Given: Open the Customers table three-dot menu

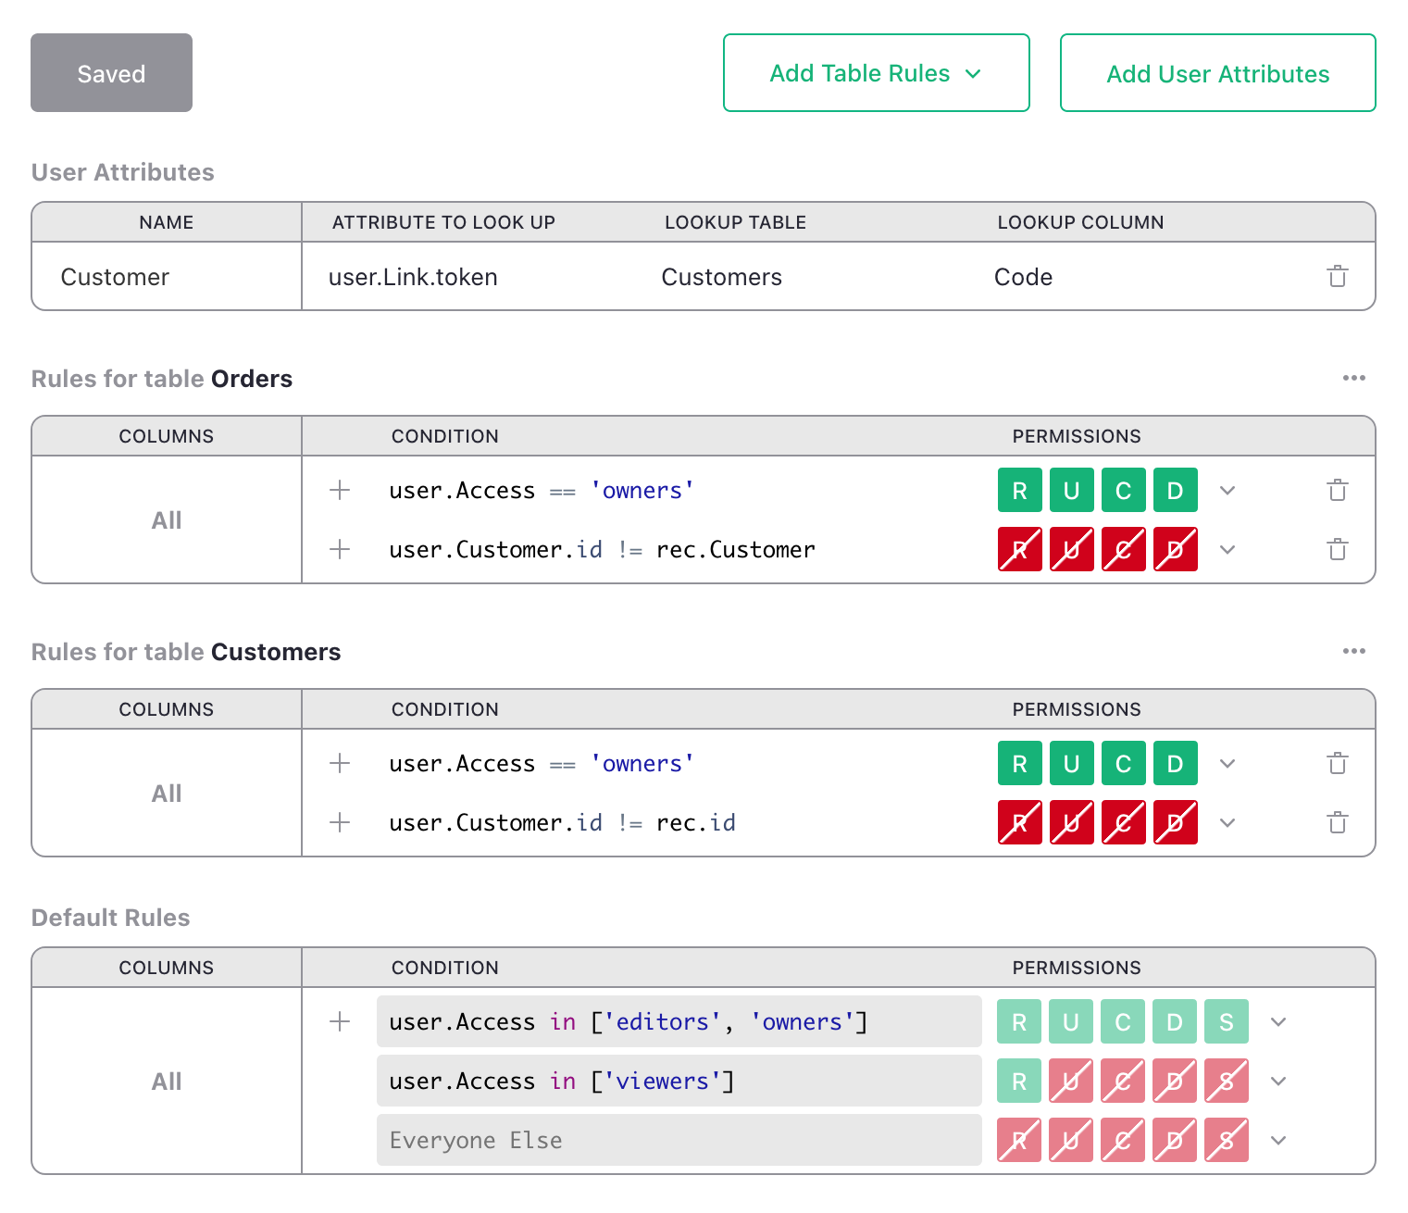Looking at the screenshot, I should tap(1353, 651).
